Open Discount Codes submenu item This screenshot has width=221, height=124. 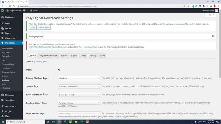(x=8, y=72)
